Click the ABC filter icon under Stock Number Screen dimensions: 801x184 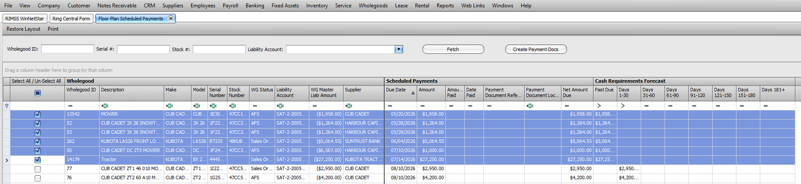pos(233,106)
